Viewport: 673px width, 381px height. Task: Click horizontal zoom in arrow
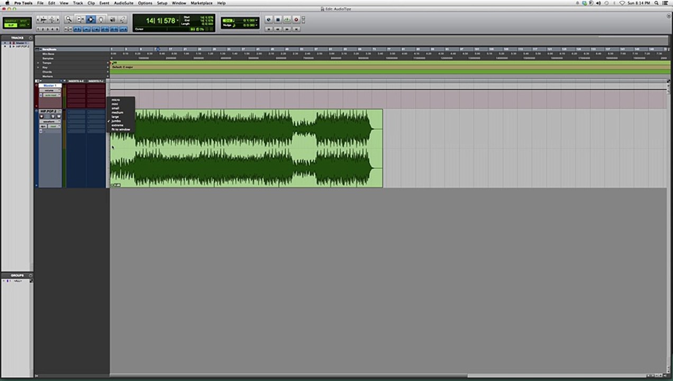[58, 19]
